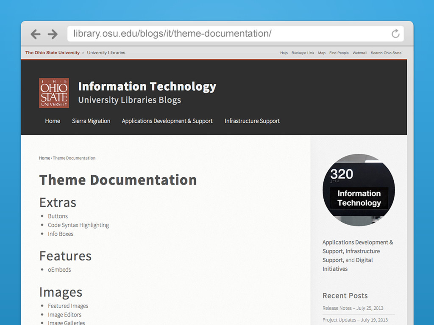
Task: Click Home in the page breadcrumb
Action: coord(44,158)
